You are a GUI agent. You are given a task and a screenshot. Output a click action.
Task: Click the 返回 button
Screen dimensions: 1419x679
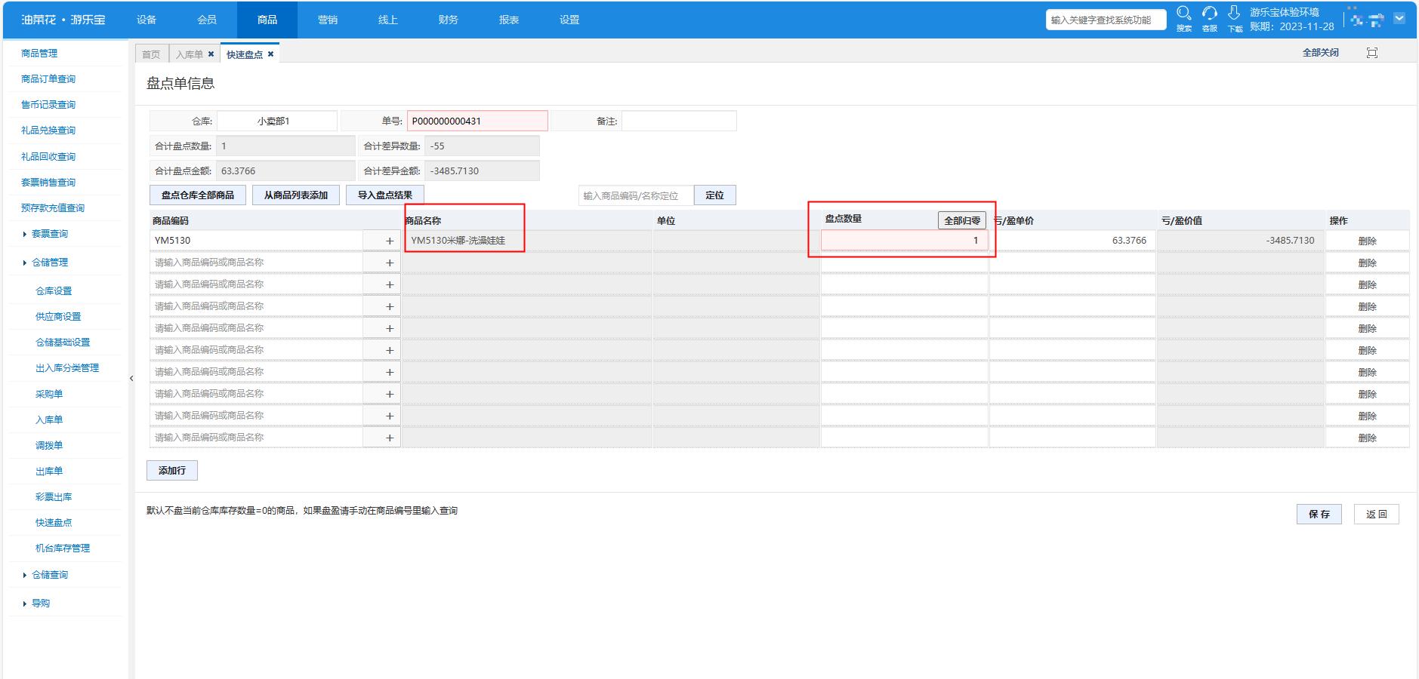tap(1377, 514)
